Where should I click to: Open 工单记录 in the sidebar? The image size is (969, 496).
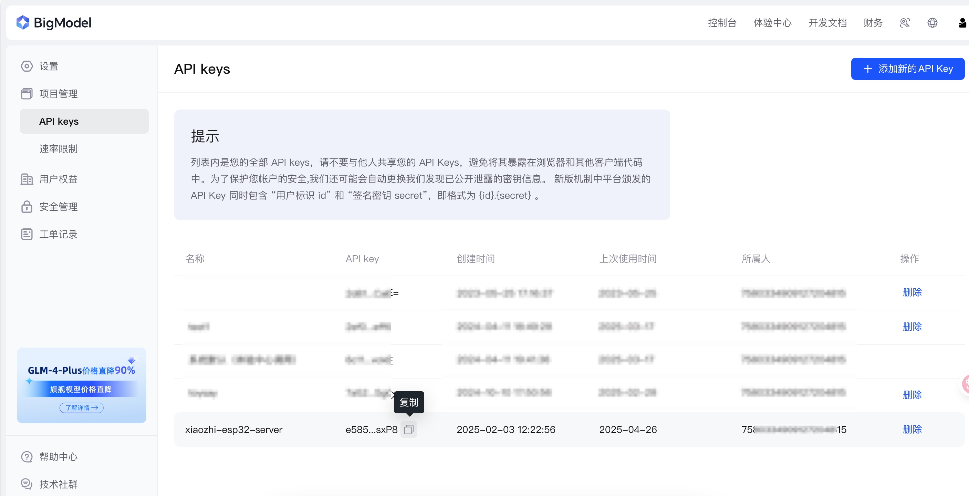(58, 234)
